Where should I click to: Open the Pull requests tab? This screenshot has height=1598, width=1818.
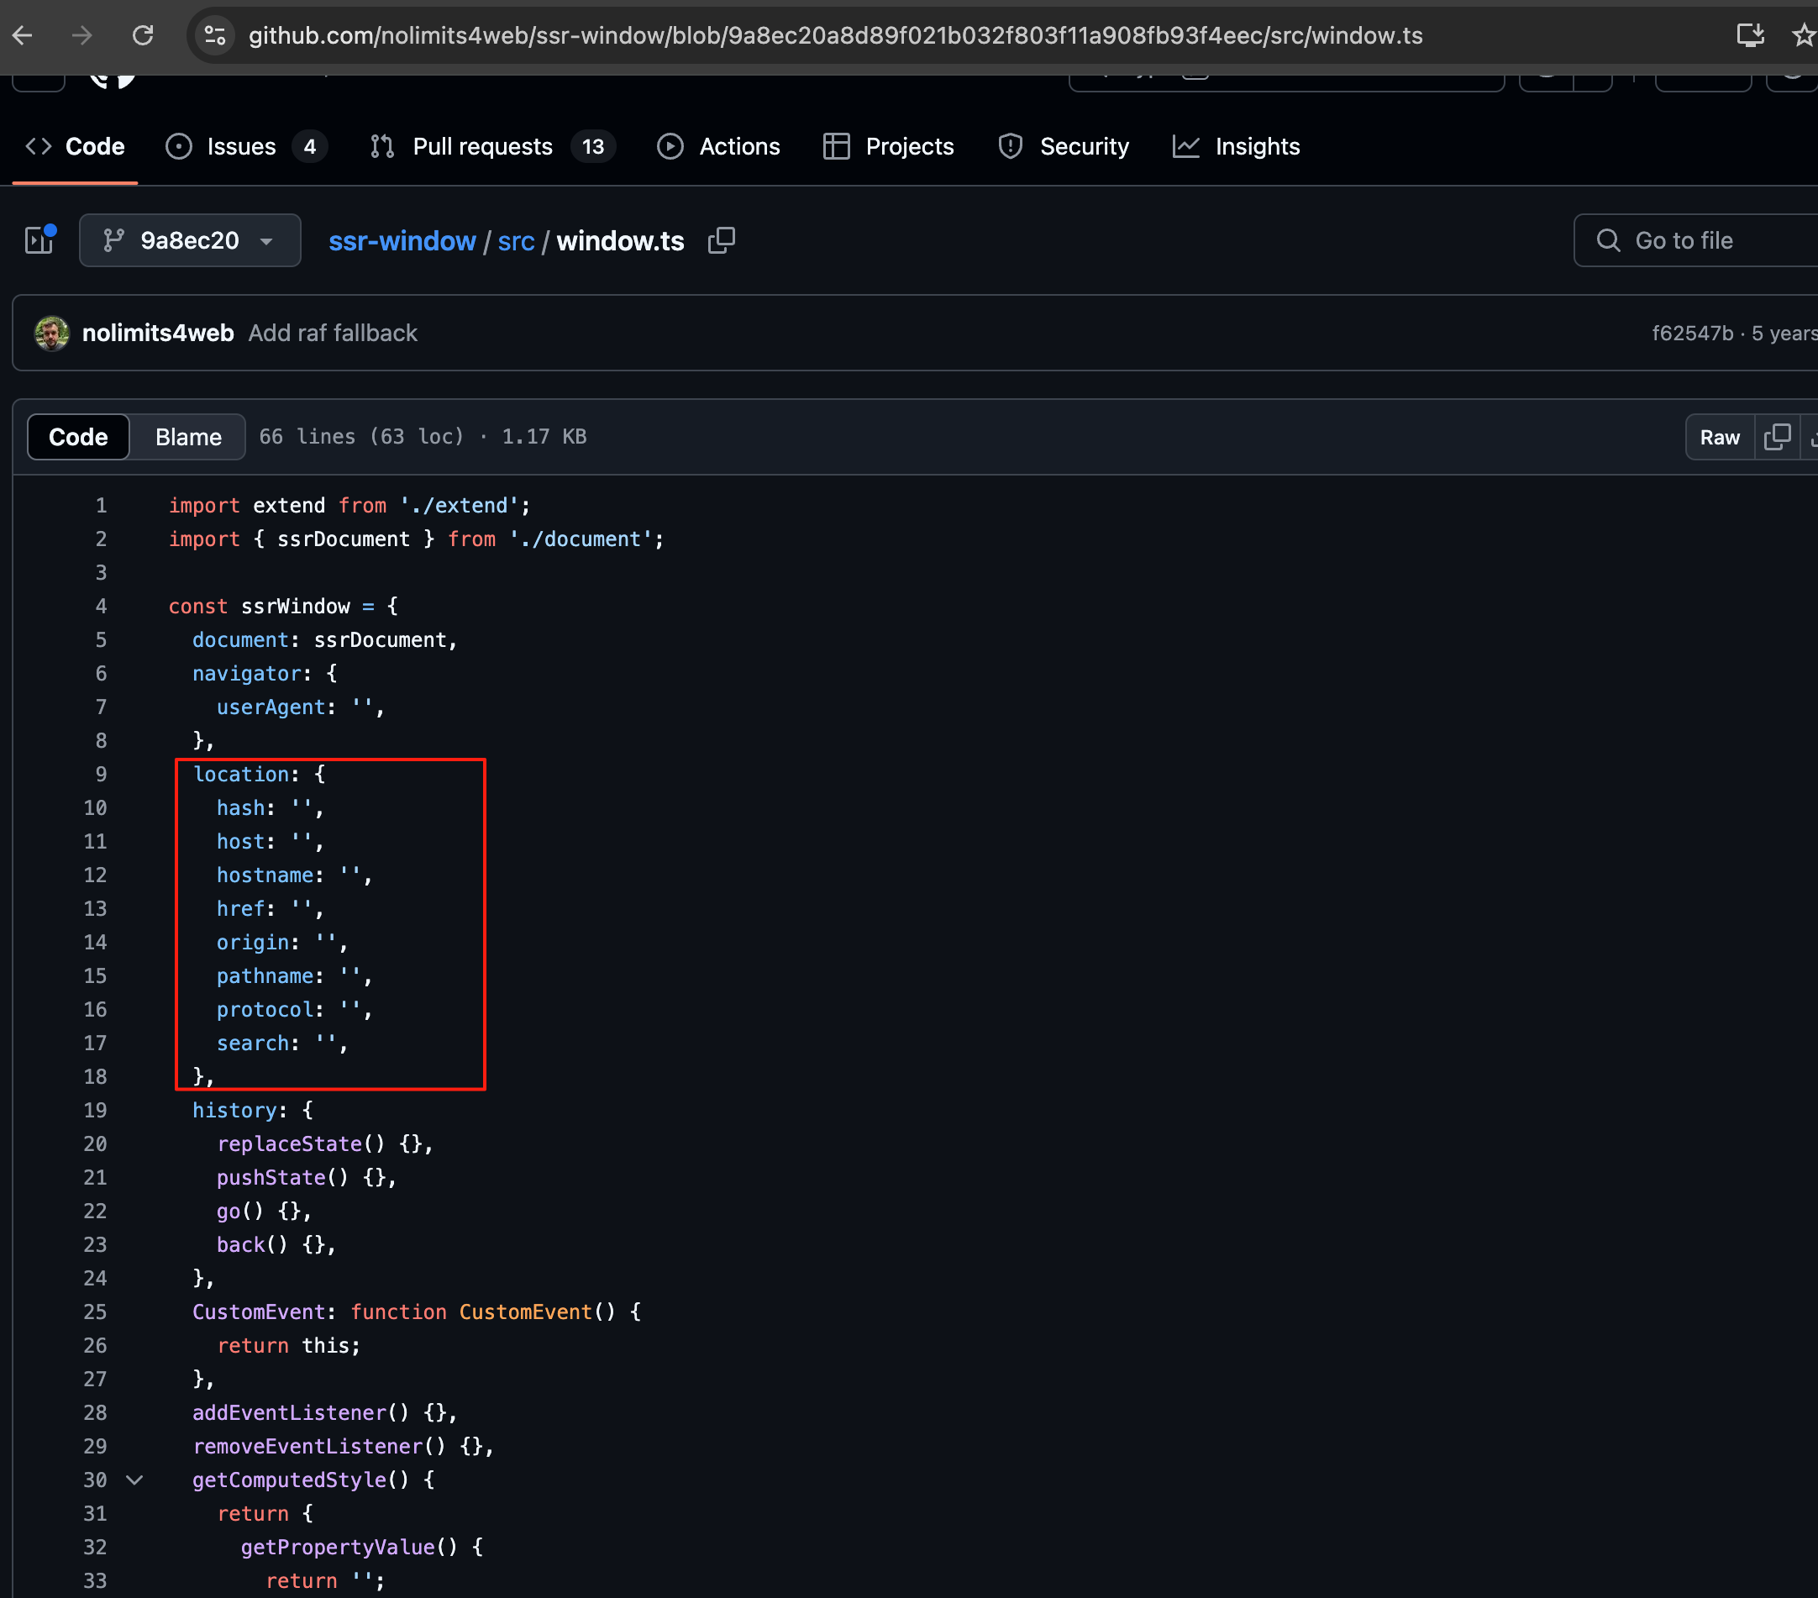(x=482, y=147)
